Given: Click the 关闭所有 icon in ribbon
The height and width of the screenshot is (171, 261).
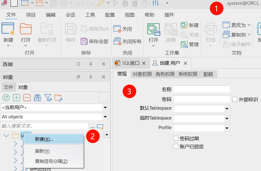Looking at the screenshot, I should click(x=117, y=41).
